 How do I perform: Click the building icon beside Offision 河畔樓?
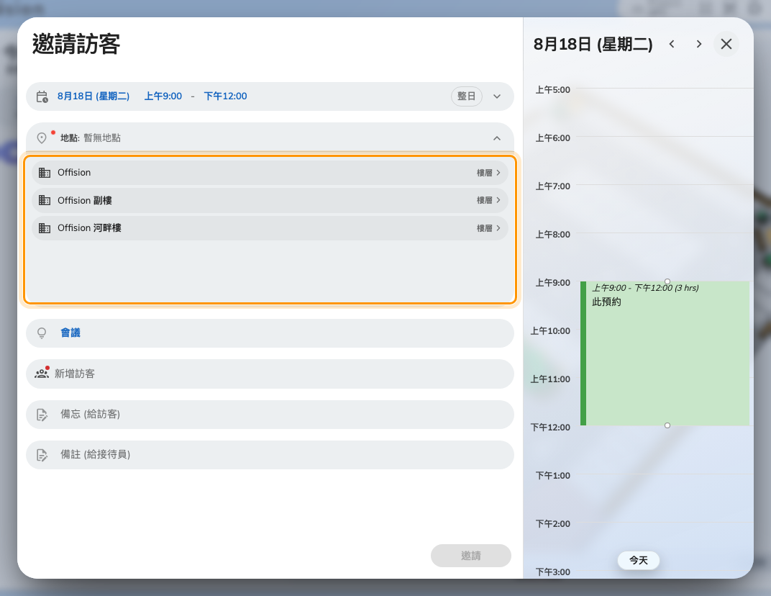(45, 228)
